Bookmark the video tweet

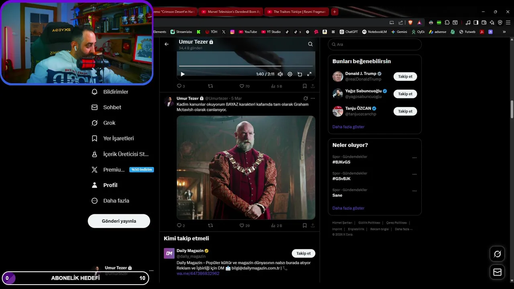point(305,86)
